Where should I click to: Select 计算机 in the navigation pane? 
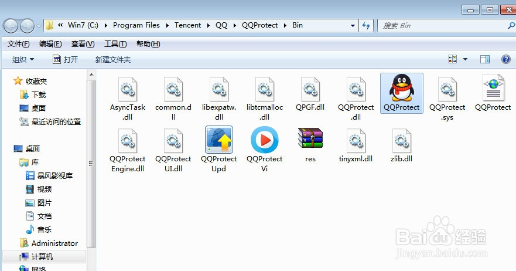(x=44, y=256)
